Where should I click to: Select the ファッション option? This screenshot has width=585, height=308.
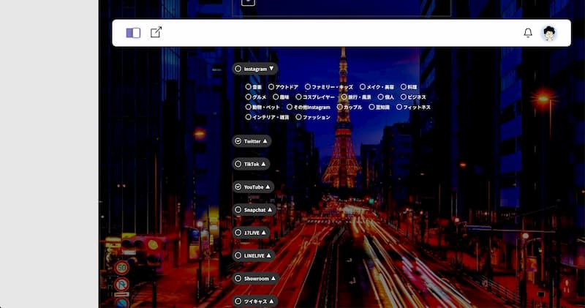click(x=313, y=117)
